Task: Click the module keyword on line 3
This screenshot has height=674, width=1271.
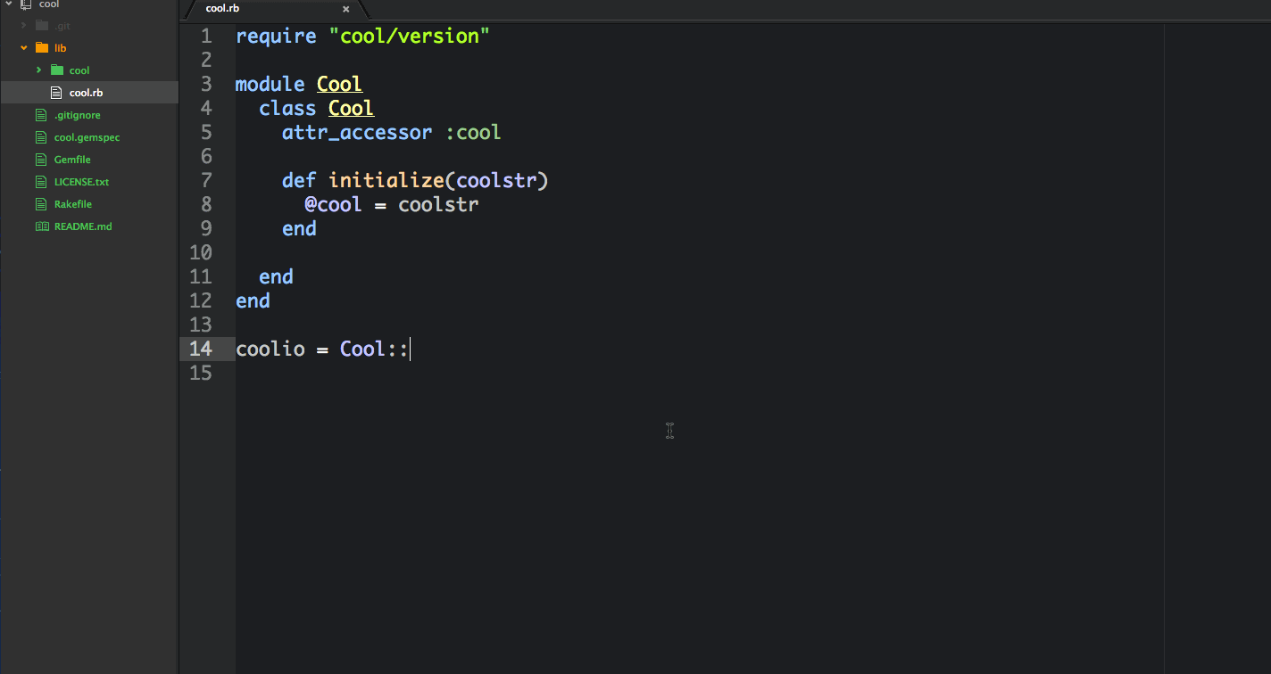Action: click(x=270, y=85)
